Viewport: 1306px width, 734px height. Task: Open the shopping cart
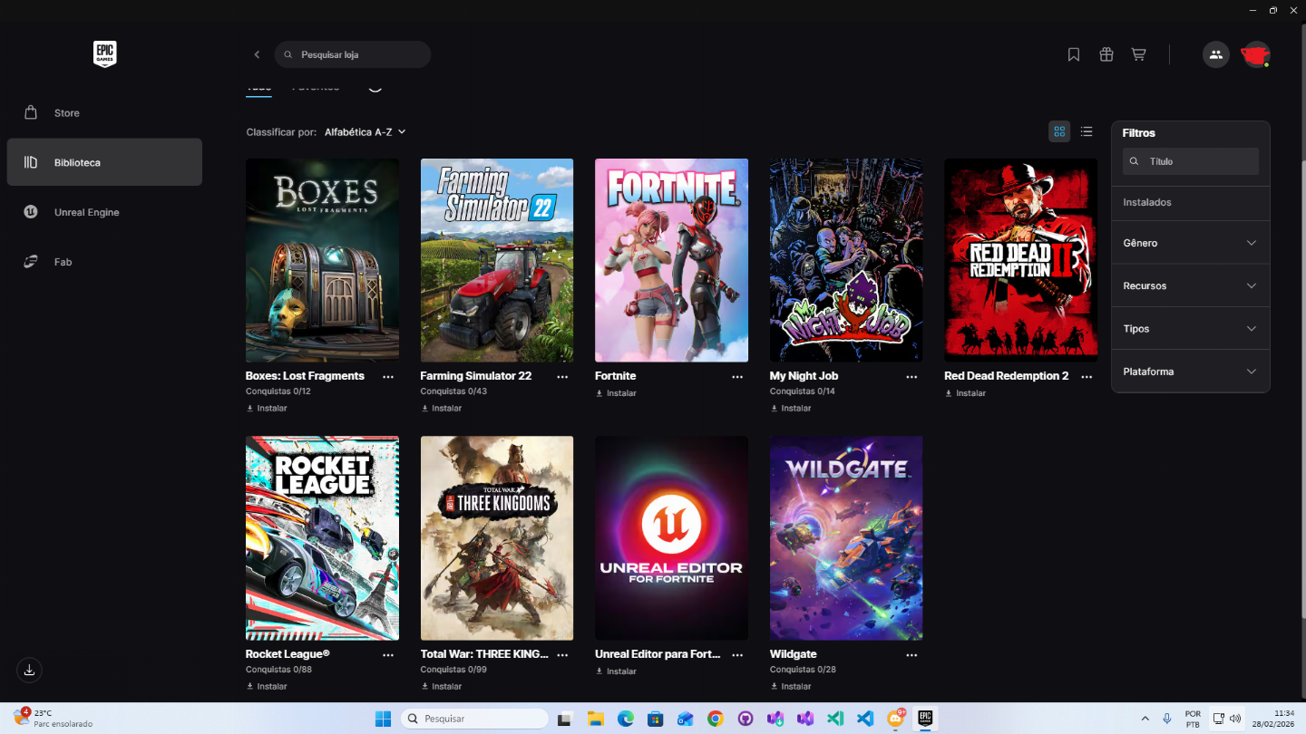click(1139, 54)
